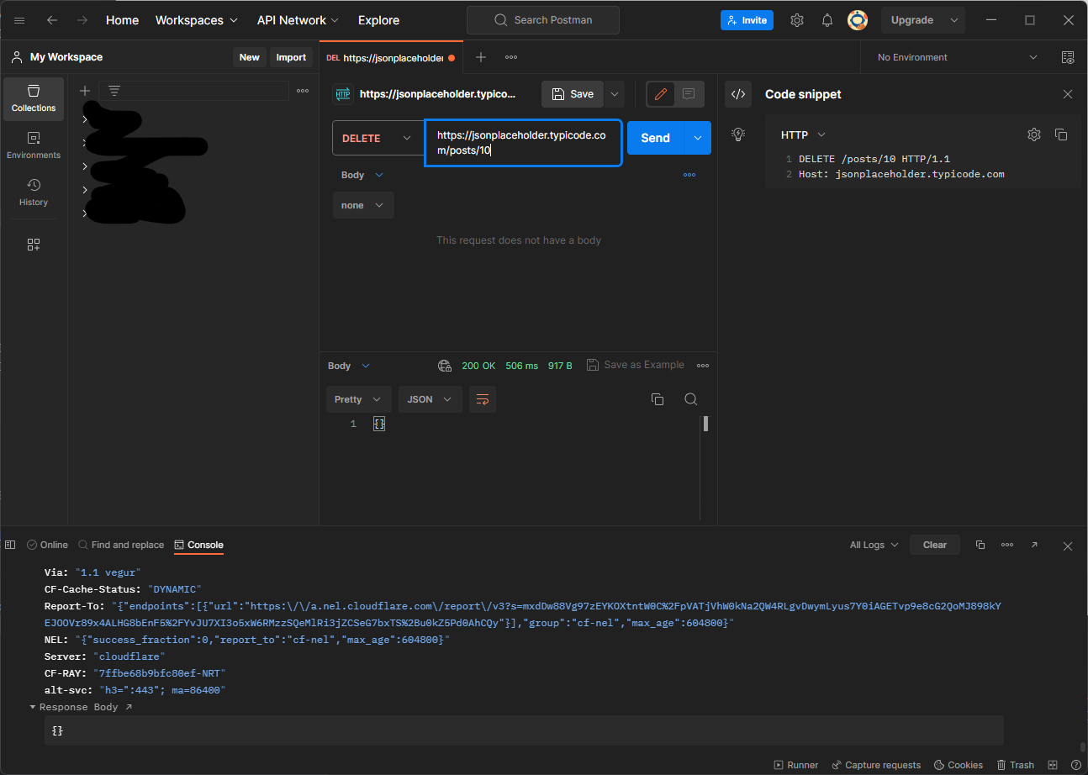Create a new collection with plus icon

click(85, 91)
